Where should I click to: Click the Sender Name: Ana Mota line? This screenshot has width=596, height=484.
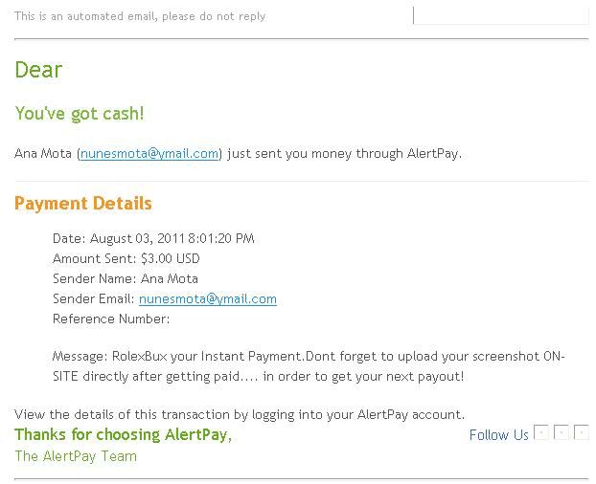tap(126, 278)
